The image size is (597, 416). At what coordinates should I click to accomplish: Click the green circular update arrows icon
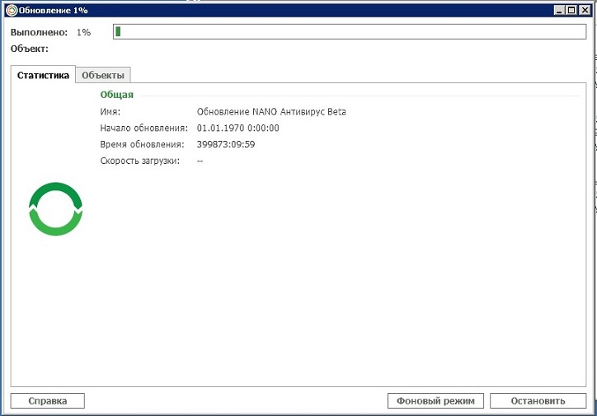pos(56,208)
